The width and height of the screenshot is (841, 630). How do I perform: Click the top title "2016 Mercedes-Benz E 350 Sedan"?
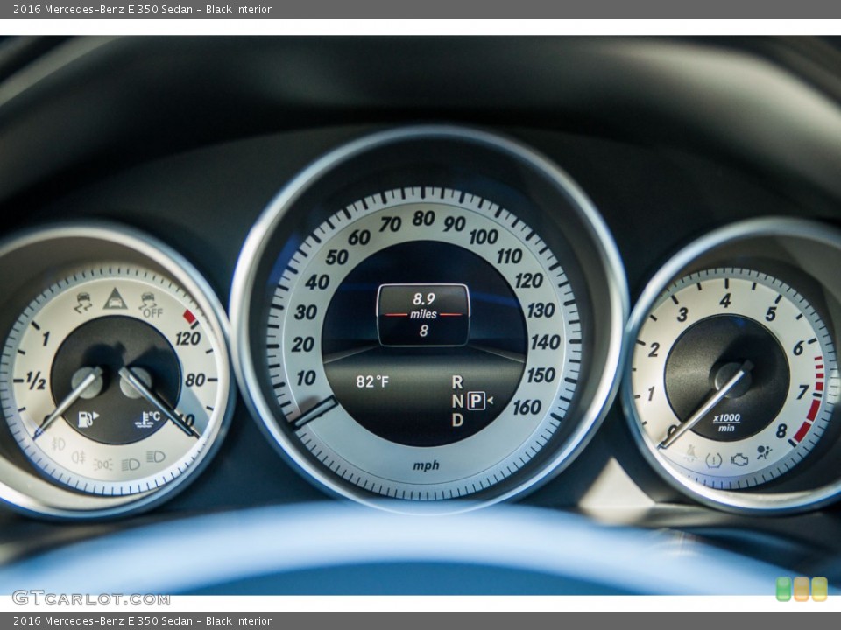click(103, 9)
